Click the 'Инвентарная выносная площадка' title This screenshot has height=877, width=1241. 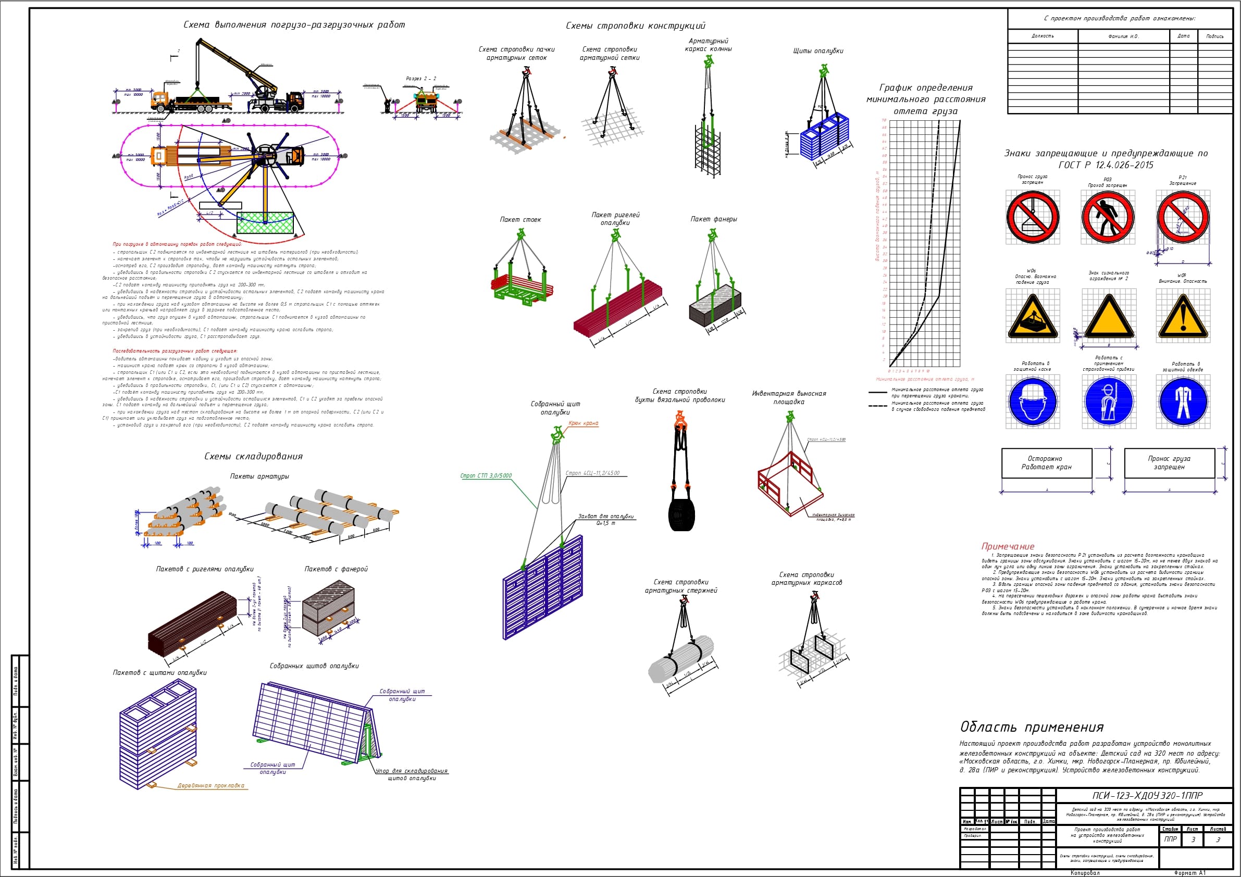789,398
